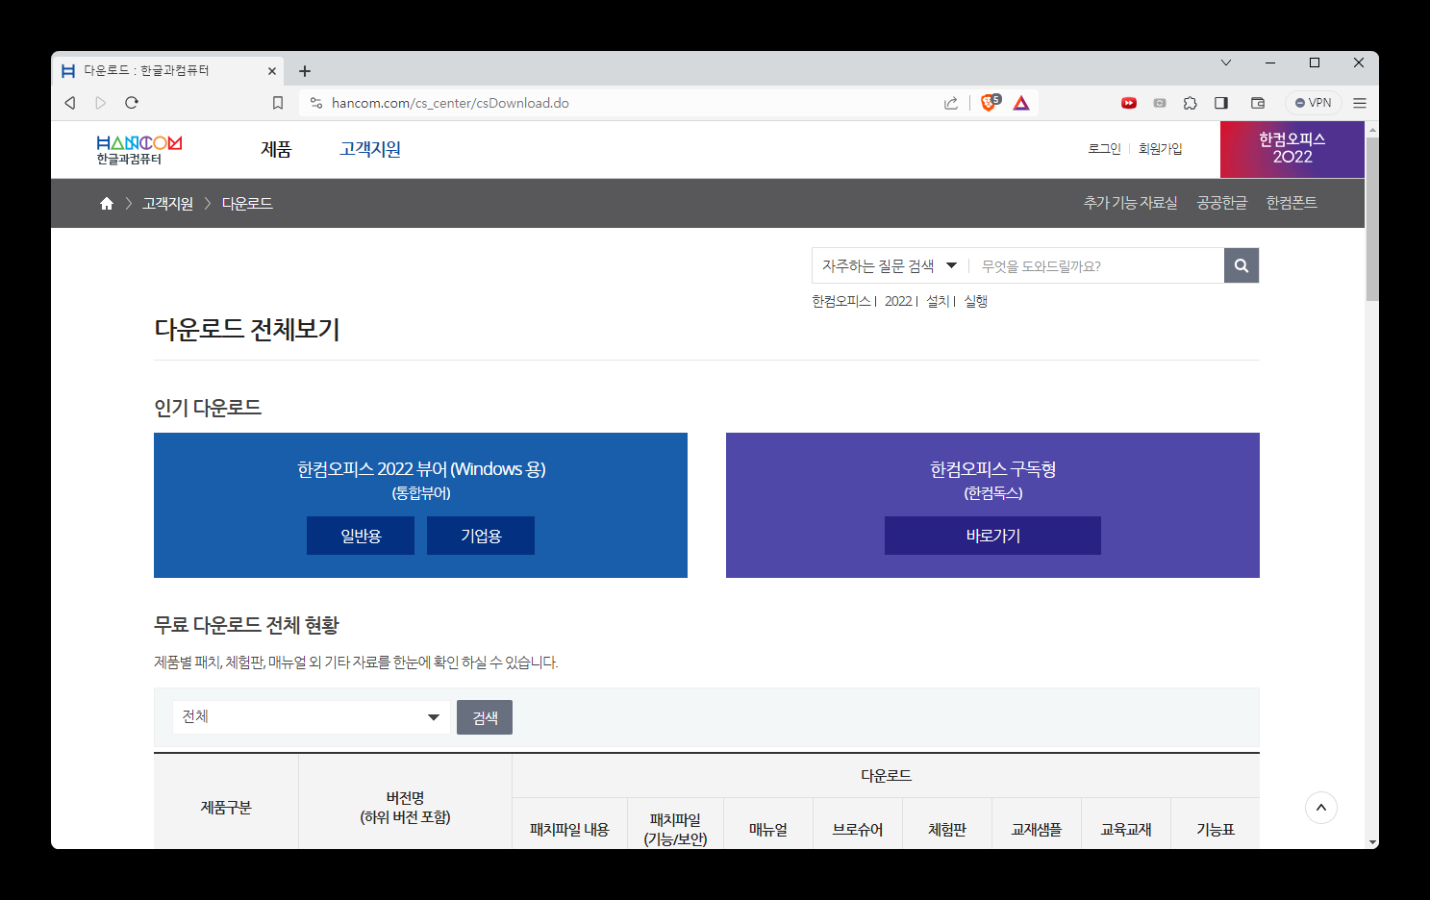Bookmark this page using bookmark icon
Screen dimensions: 1430x900
pyautogui.click(x=278, y=103)
